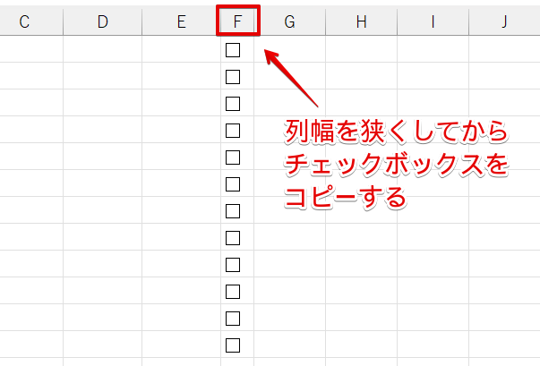The height and width of the screenshot is (366, 540).
Task: Click the column D header
Action: pos(102,22)
